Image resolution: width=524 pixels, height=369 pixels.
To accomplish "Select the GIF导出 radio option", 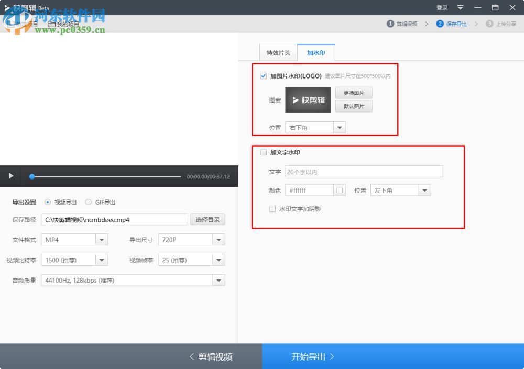I will [x=88, y=202].
